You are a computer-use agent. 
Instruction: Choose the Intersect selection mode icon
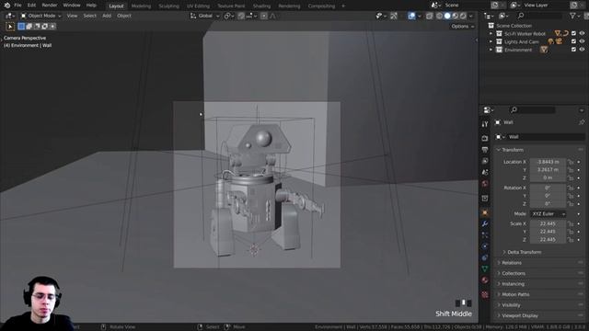click(x=52, y=27)
